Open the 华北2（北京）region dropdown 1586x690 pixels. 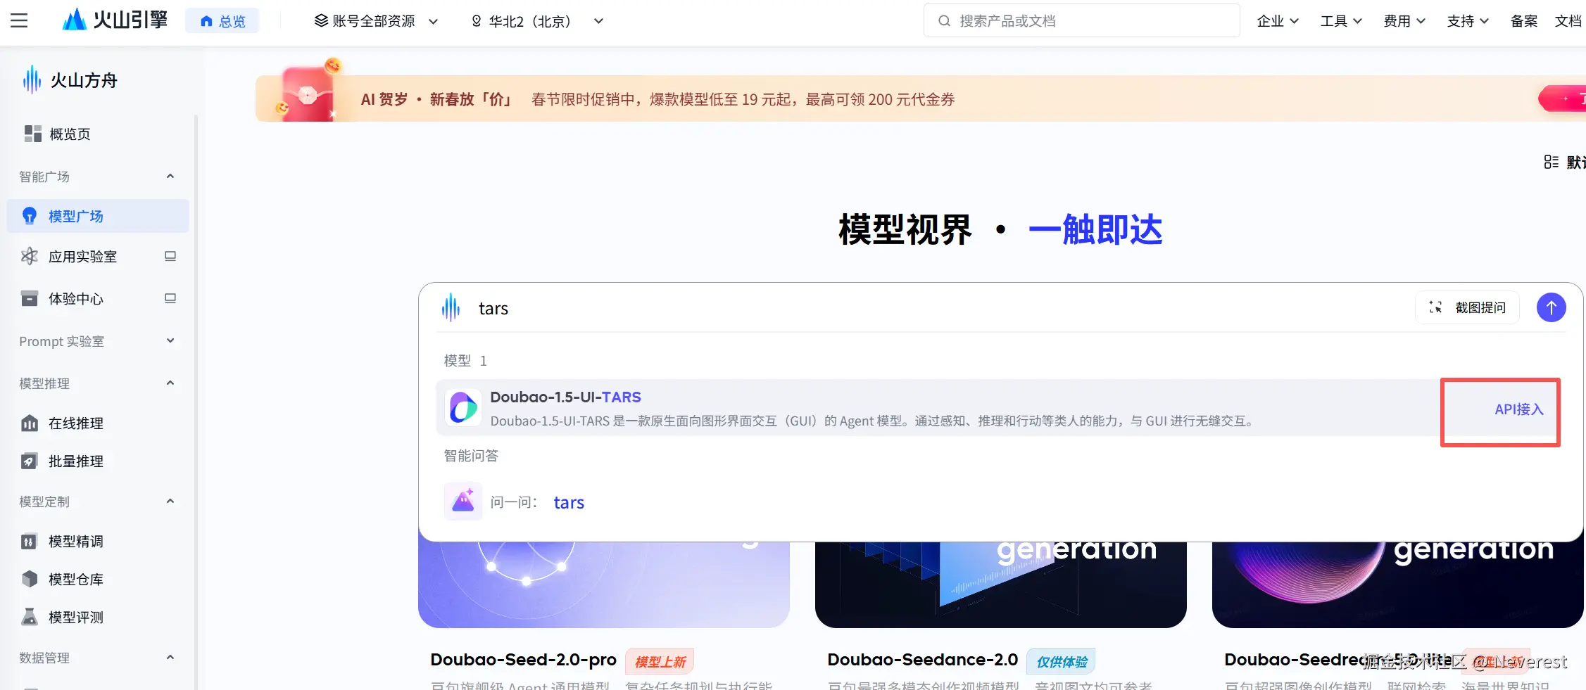(x=537, y=21)
